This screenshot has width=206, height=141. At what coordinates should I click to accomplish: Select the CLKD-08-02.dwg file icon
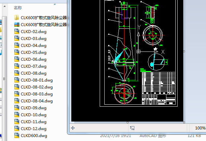[x=17, y=87]
